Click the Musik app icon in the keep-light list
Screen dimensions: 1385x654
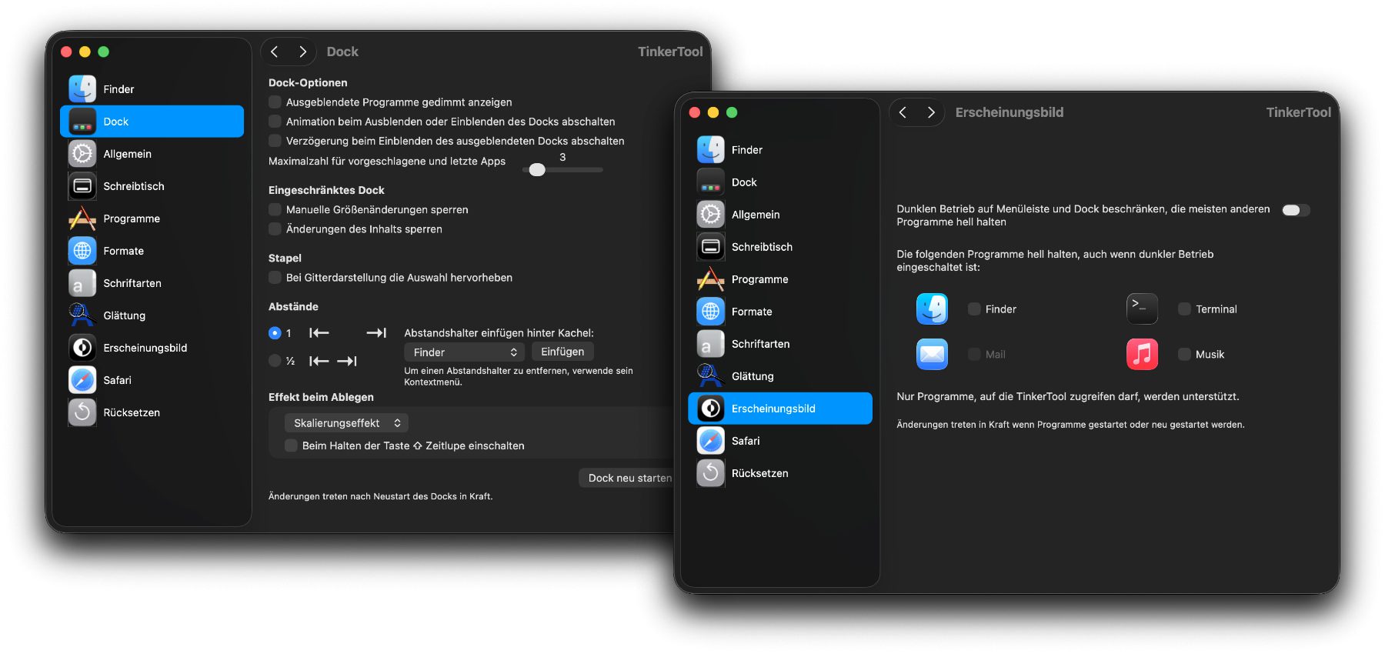[1142, 355]
